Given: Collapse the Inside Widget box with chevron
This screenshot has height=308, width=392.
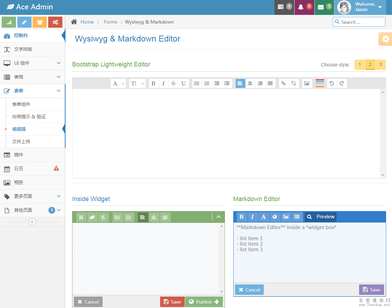Looking at the screenshot, I should pos(218,217).
